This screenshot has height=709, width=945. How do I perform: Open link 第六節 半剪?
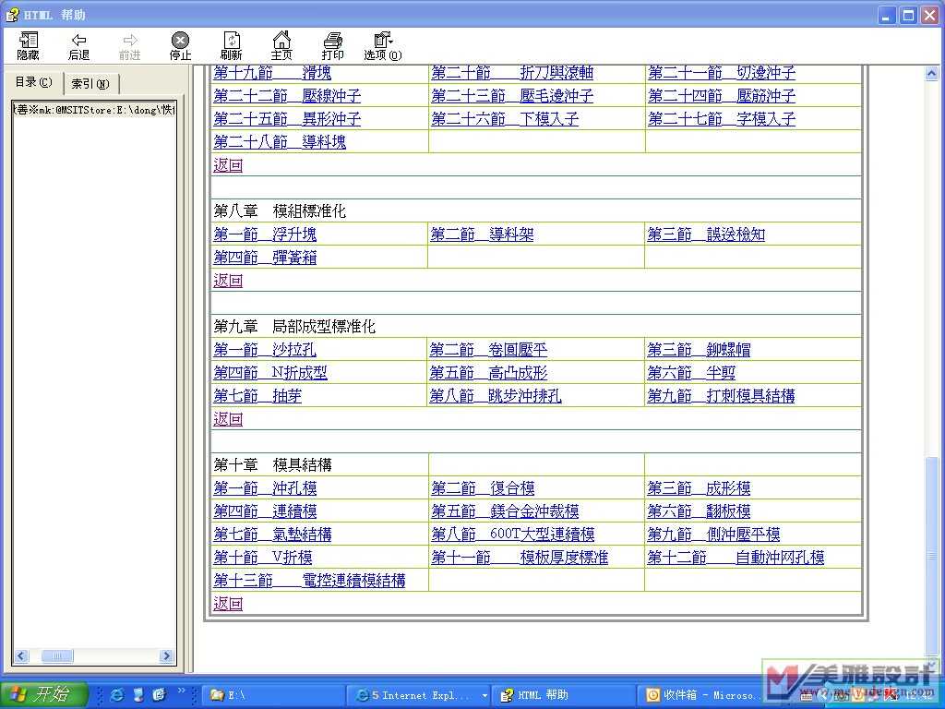coord(691,373)
